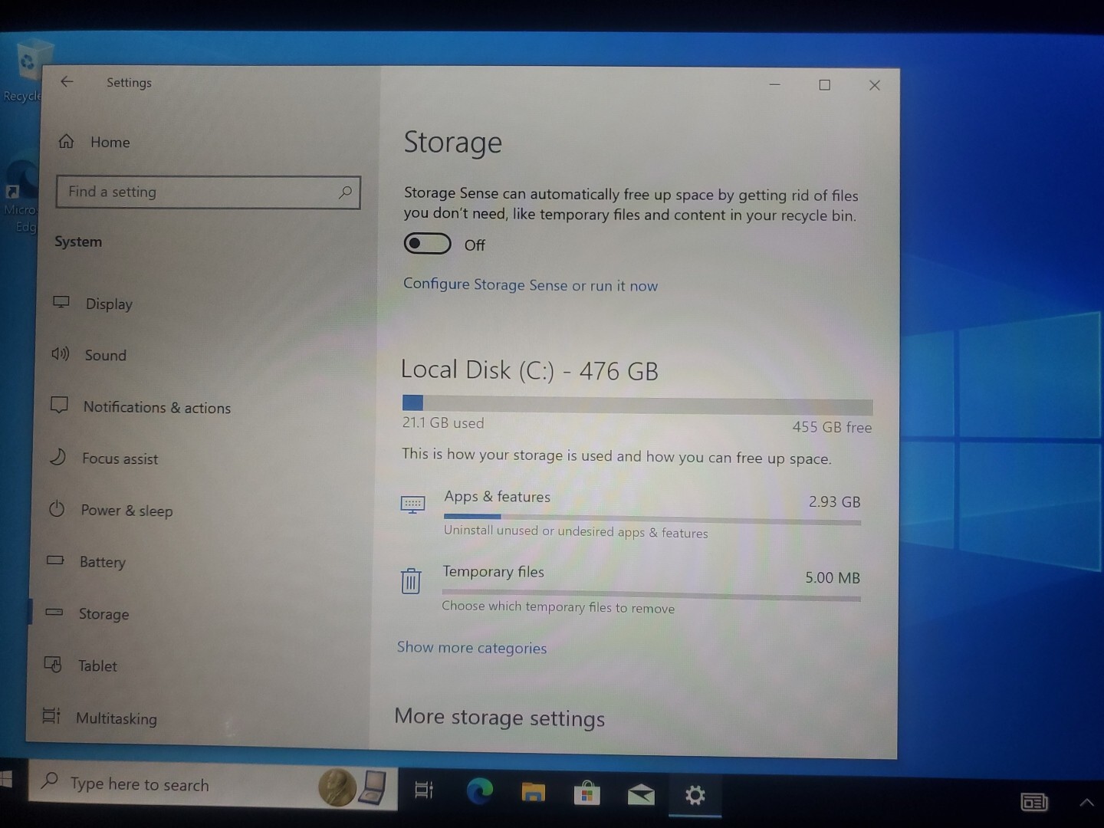Open Mail app from the taskbar

[641, 794]
